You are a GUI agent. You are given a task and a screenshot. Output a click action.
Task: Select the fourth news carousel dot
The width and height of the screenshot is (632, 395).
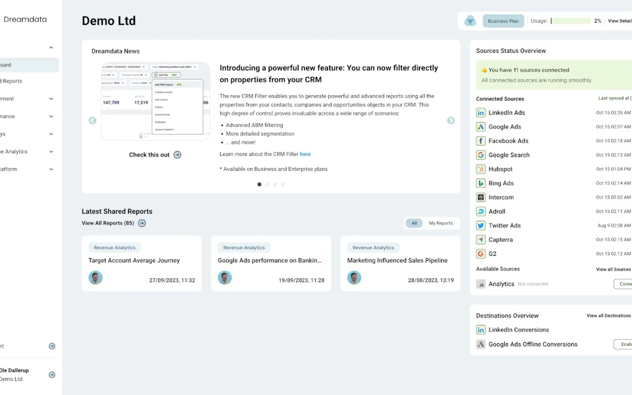[x=283, y=184]
